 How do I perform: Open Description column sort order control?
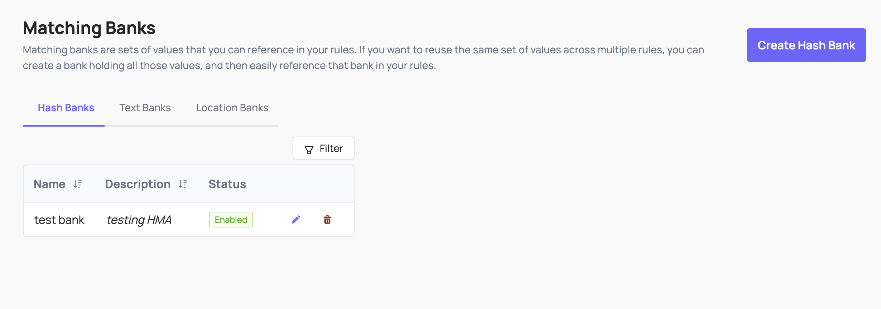(183, 184)
